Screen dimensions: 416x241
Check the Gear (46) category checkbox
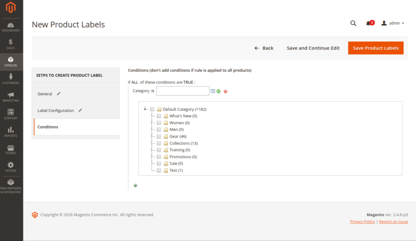[159, 136]
